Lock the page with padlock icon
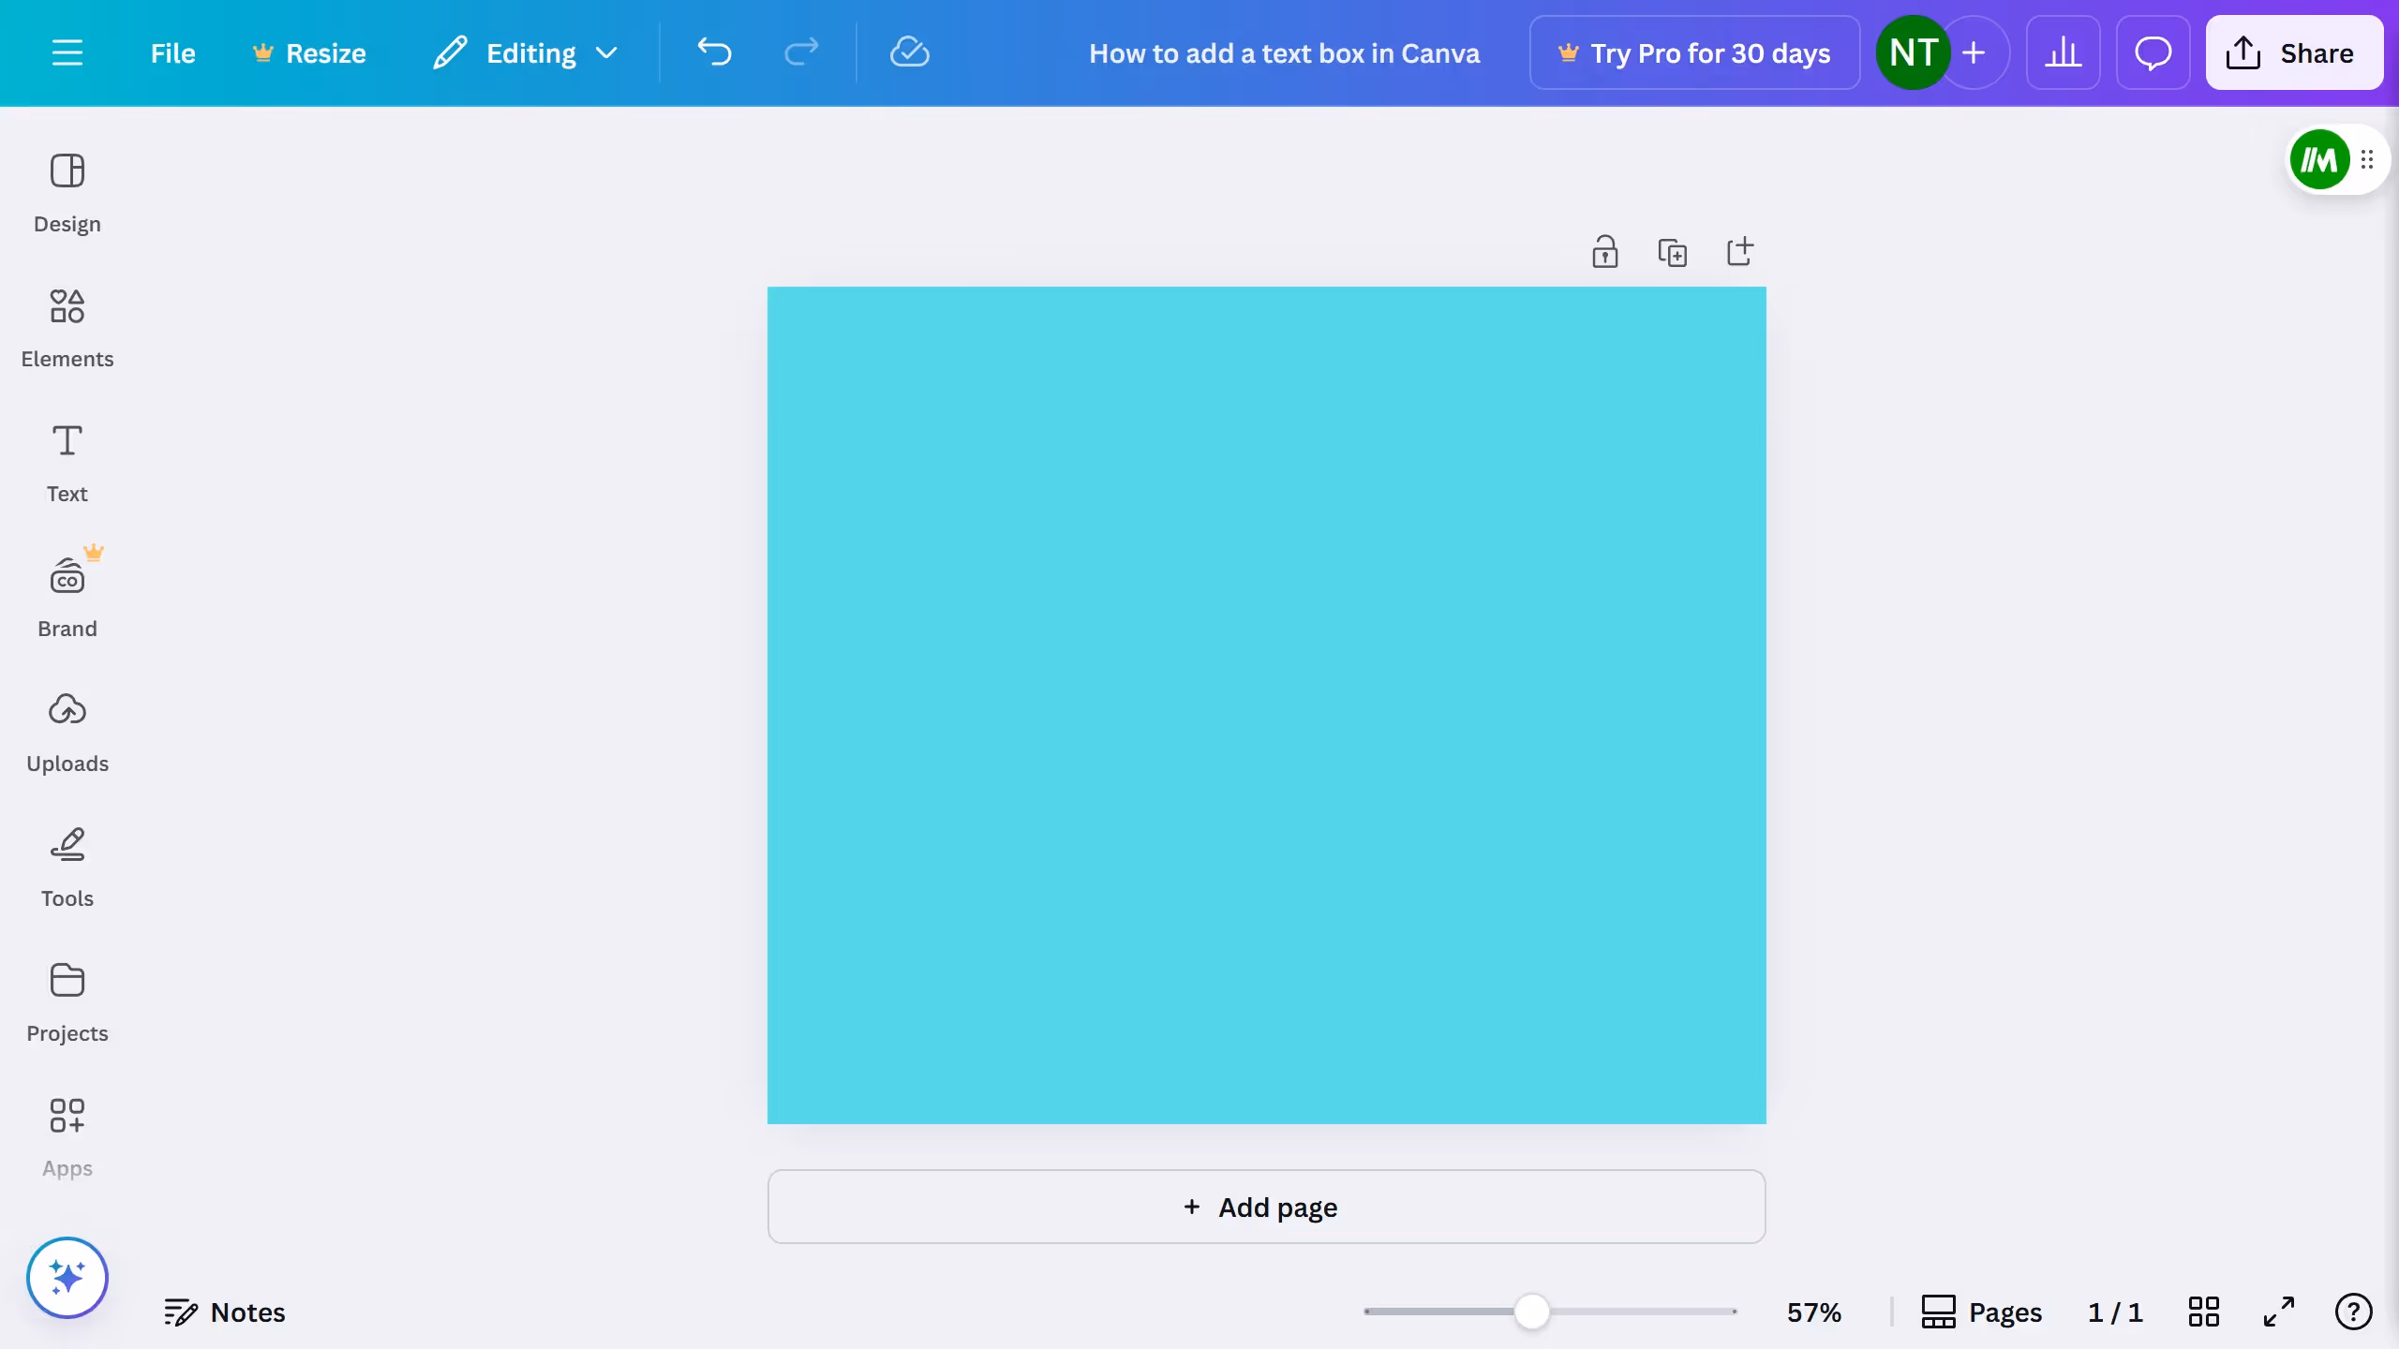The height and width of the screenshot is (1349, 2399). pos(1605,252)
